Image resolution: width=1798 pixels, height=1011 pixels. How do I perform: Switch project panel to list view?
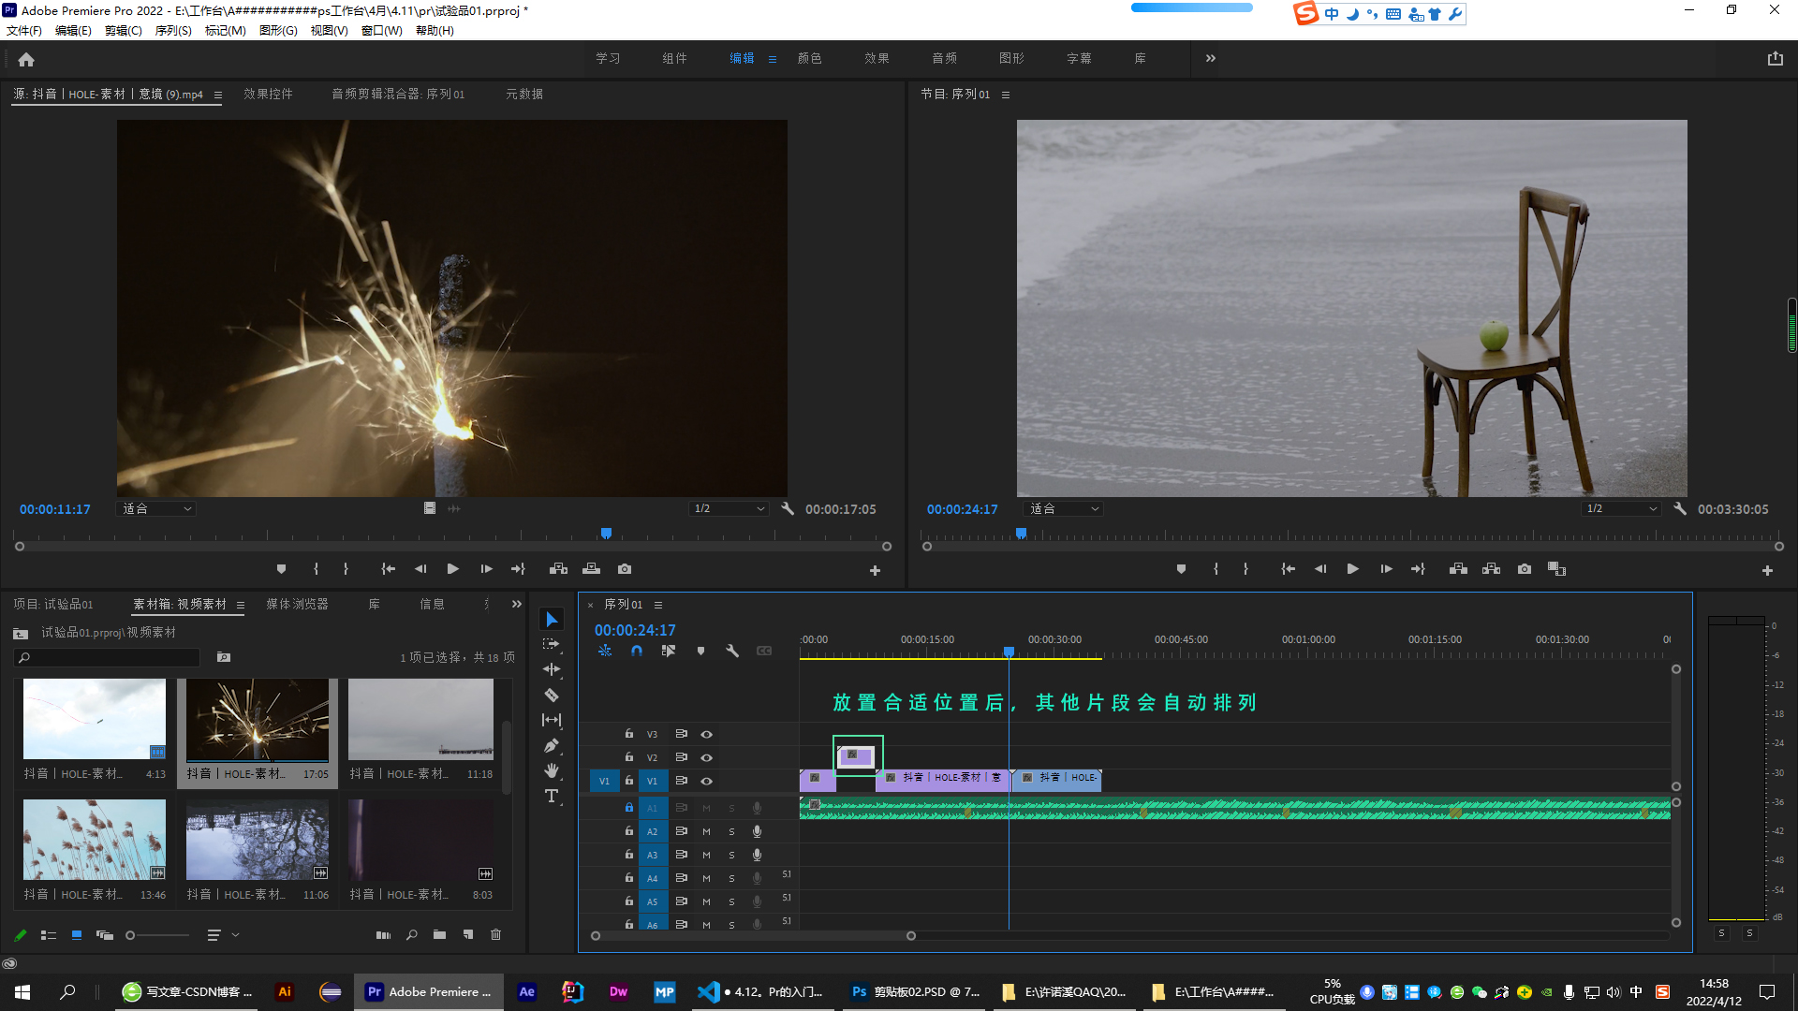tap(49, 934)
